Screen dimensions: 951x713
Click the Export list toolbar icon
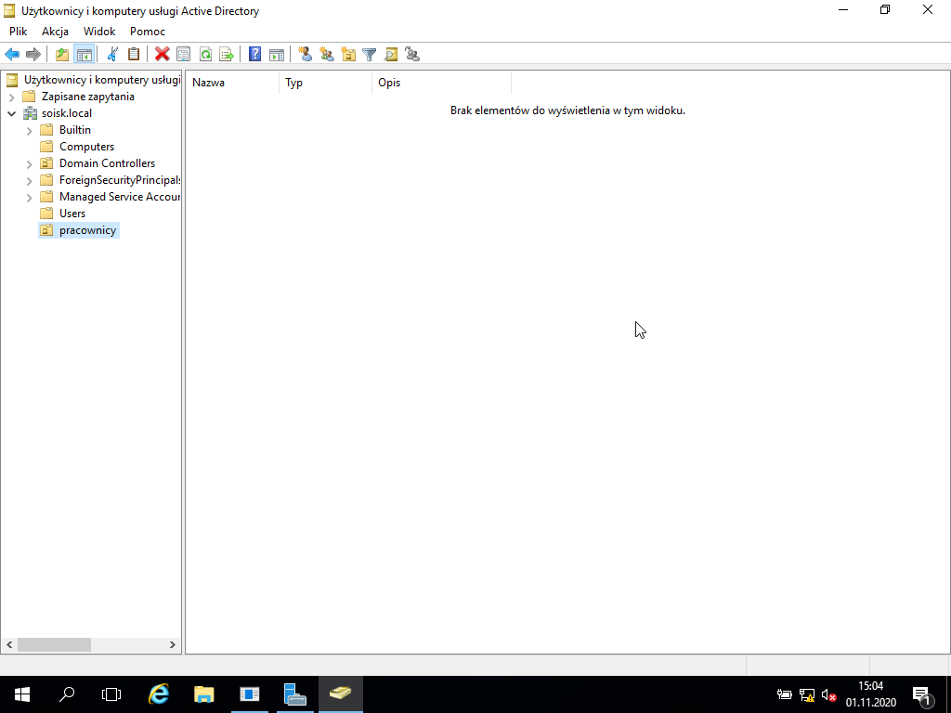coord(227,54)
